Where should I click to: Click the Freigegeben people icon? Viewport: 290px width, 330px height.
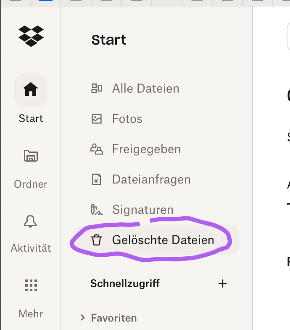pos(97,149)
